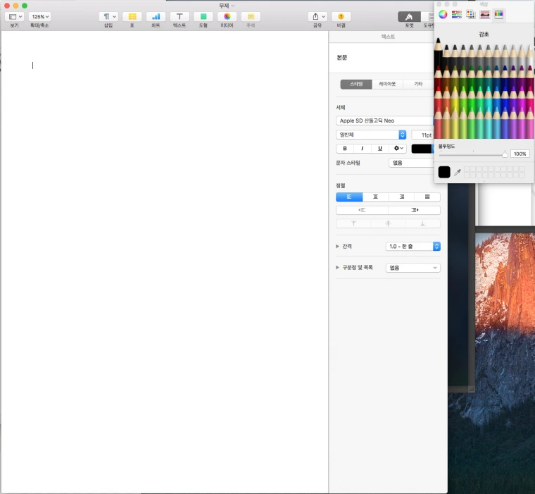The image size is (535, 494).
Task: Open the bullets list style 없음 dropdown
Action: (413, 268)
